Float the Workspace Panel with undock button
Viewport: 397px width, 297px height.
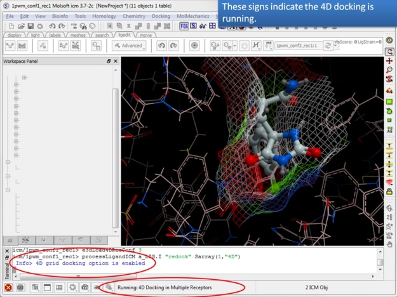point(109,62)
